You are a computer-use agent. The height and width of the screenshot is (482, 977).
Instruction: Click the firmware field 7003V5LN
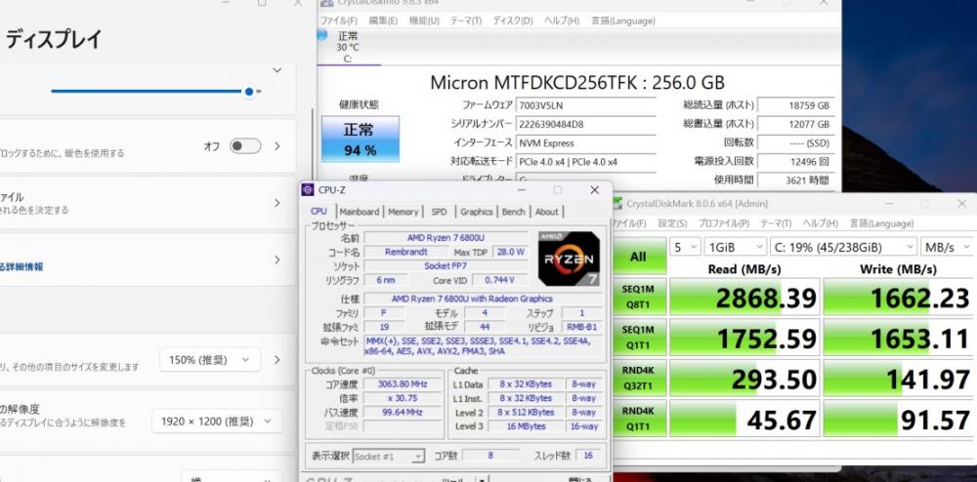click(x=586, y=105)
